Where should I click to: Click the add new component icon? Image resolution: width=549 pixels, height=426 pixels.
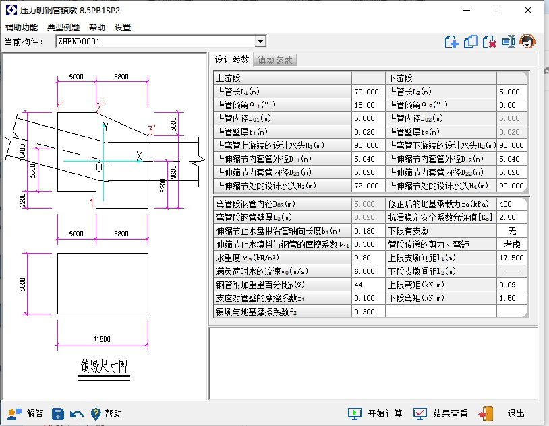coord(452,42)
